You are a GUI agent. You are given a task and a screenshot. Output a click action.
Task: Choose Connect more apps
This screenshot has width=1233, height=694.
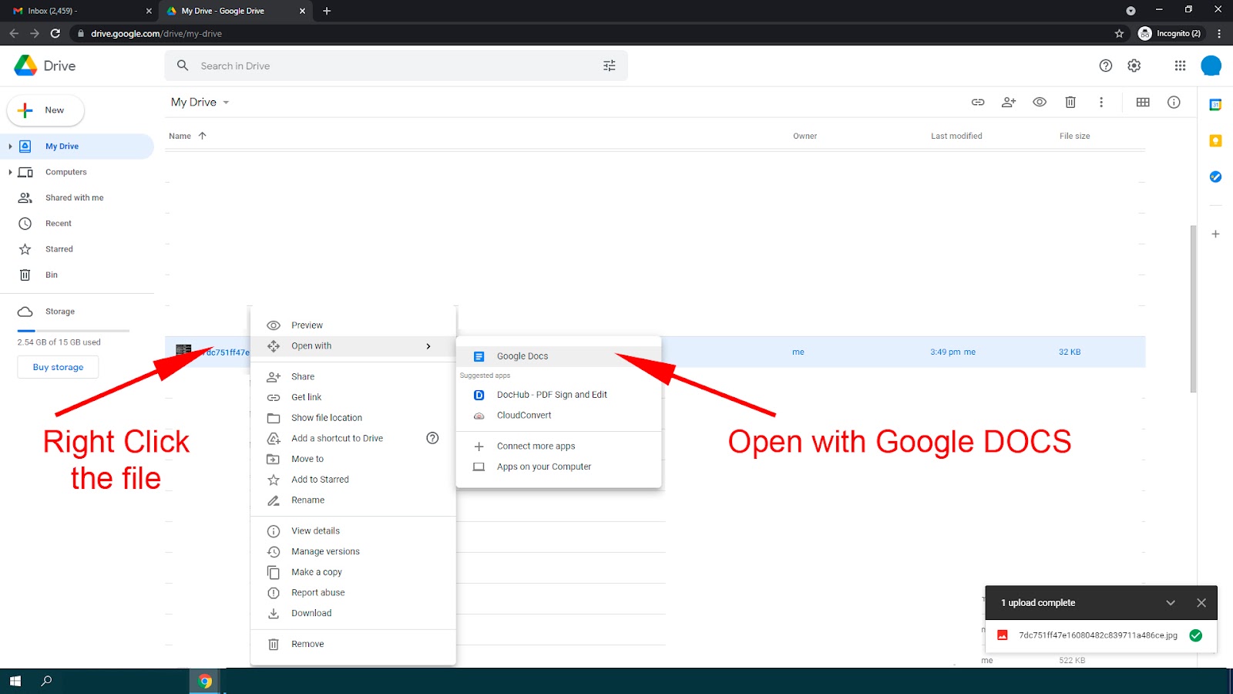coord(559,446)
